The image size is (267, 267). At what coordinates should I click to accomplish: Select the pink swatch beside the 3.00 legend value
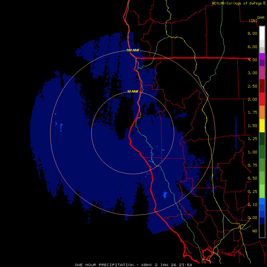tap(262, 73)
